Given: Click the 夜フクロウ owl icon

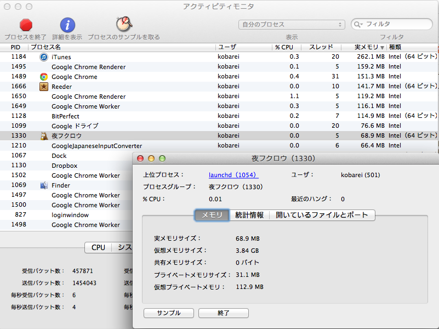Looking at the screenshot, I should (44, 136).
